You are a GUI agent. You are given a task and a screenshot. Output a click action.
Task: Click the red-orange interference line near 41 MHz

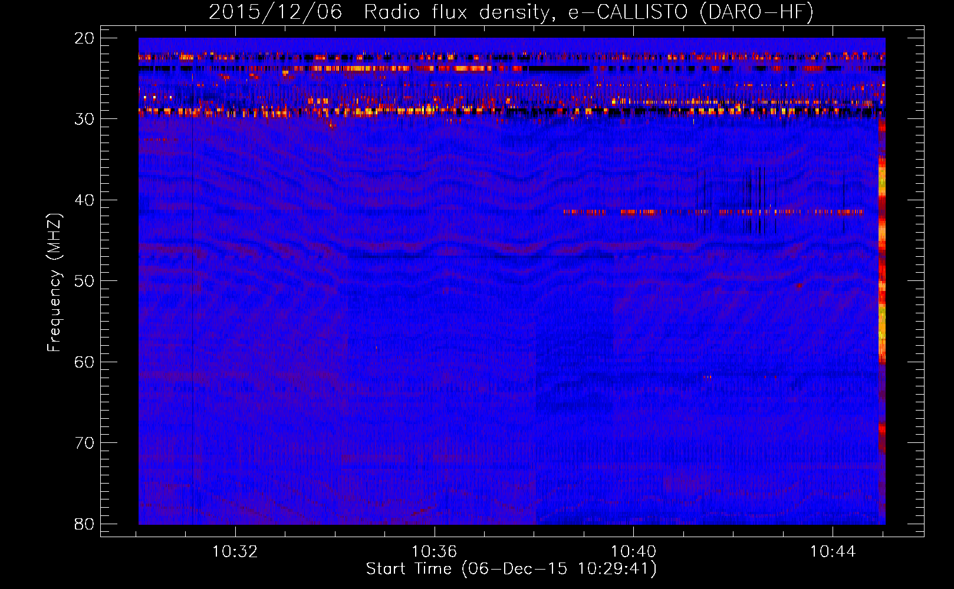click(714, 211)
